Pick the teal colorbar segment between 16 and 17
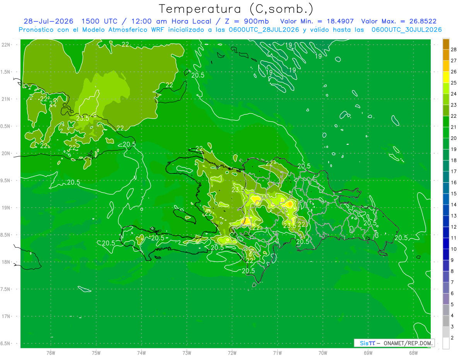The height and width of the screenshot is (358, 464). pyautogui.click(x=446, y=177)
